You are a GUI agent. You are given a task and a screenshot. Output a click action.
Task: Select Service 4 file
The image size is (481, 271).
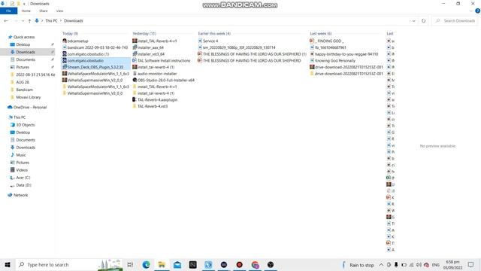click(210, 41)
